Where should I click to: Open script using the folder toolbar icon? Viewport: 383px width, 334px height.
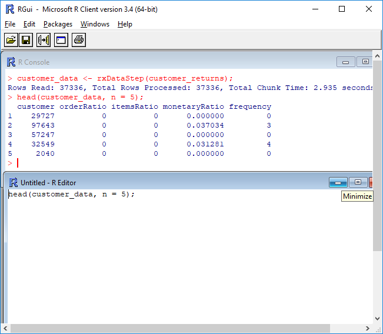click(11, 40)
